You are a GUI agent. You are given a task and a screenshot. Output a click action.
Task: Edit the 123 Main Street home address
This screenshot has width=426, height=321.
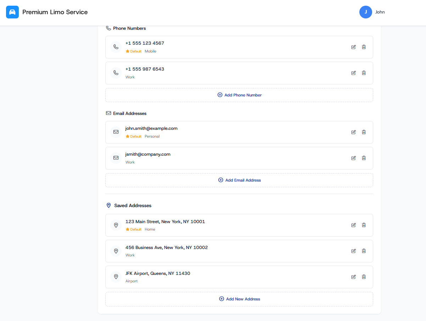tap(353, 225)
